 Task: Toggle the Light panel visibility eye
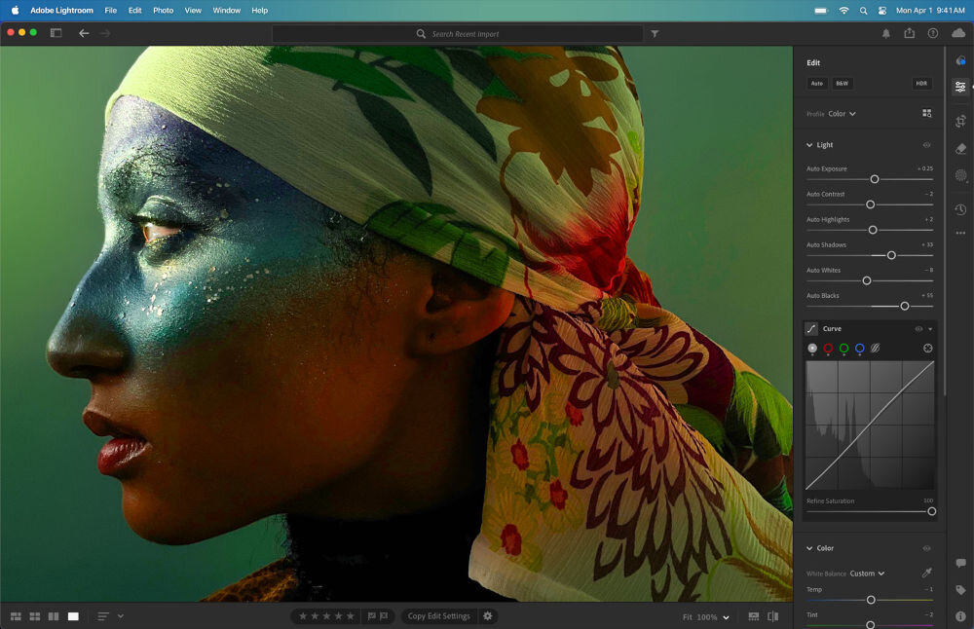click(925, 144)
